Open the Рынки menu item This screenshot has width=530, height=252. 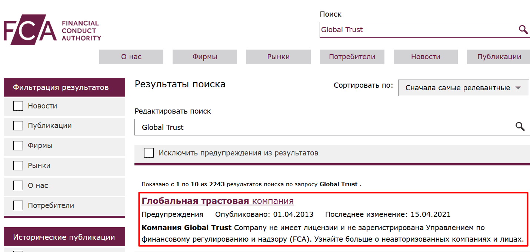point(278,57)
